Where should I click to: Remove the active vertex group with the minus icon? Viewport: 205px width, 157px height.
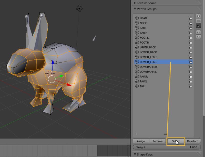click(x=199, y=21)
